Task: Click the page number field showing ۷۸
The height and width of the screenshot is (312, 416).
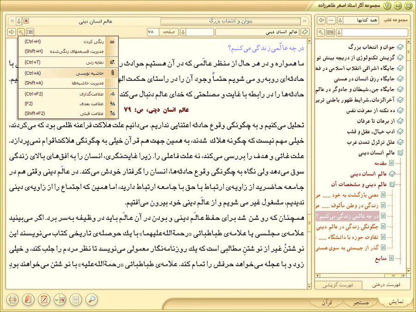Action: point(153,32)
